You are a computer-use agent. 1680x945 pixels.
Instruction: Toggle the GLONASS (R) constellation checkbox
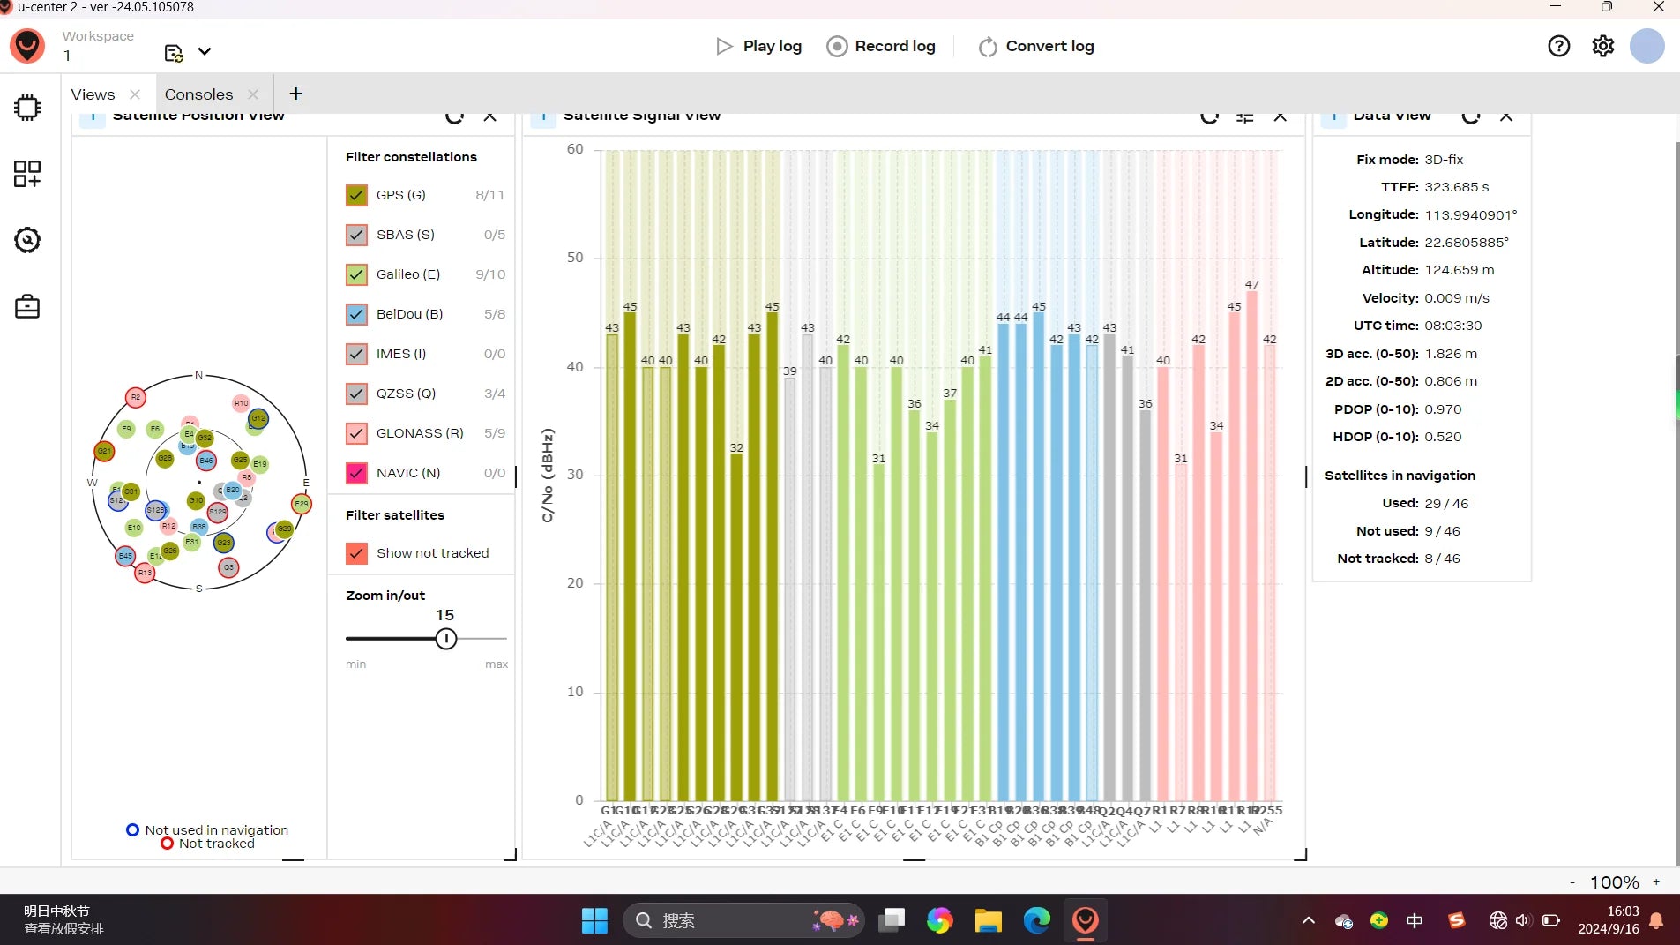click(x=356, y=433)
